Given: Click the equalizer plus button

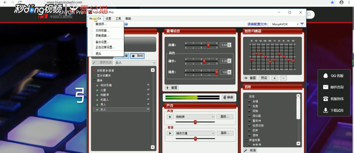Looking at the screenshot, I should tap(275, 78).
